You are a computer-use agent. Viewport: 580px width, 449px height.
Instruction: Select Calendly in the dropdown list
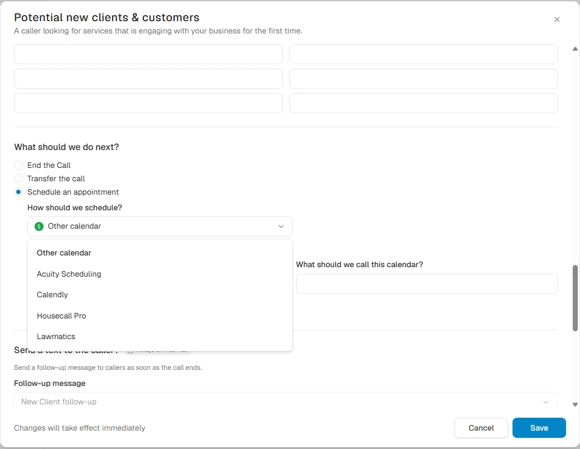160,294
